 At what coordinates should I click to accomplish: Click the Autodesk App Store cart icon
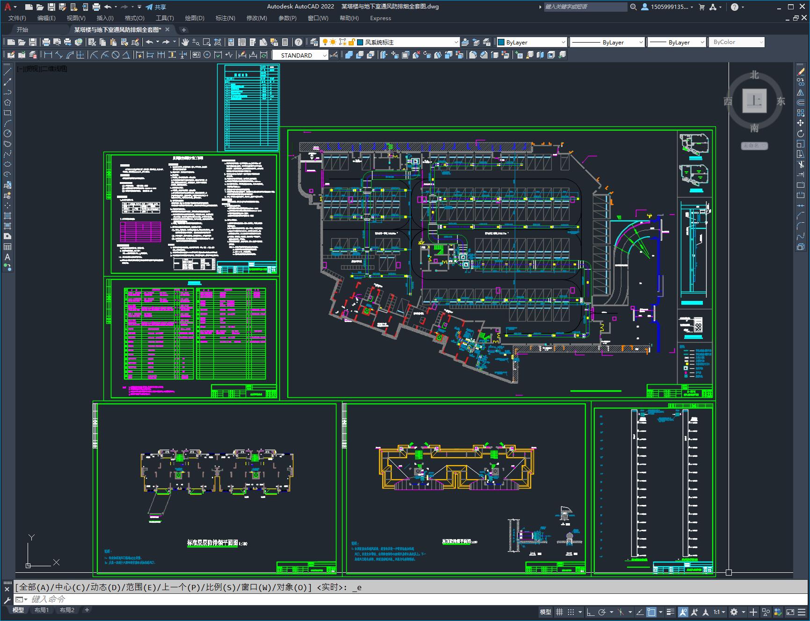coord(701,7)
